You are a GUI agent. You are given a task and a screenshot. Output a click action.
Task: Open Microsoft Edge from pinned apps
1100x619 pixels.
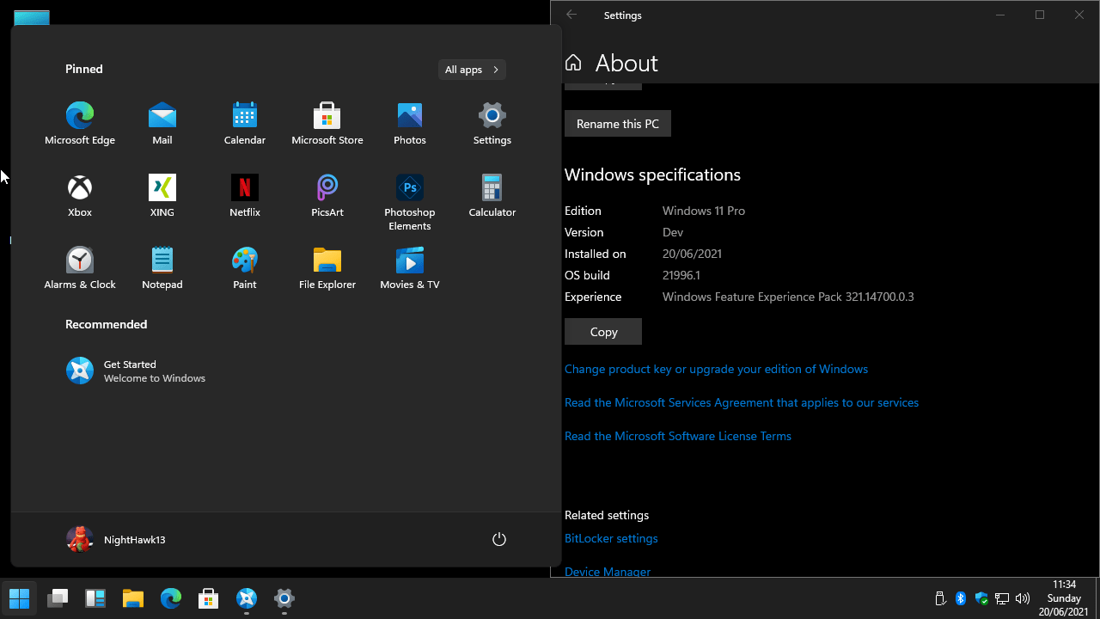[x=80, y=124]
